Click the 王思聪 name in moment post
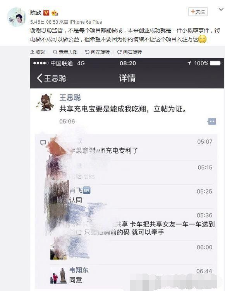Screen dimensions: 225x291 [x=70, y=98]
